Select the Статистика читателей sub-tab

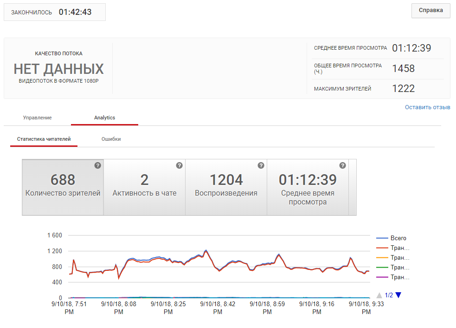[x=44, y=139]
